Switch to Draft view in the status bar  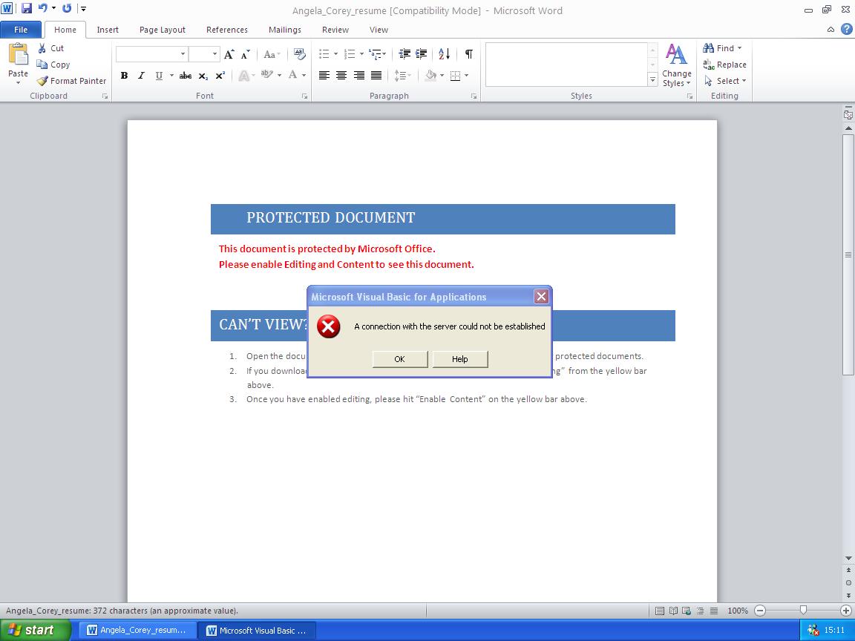click(x=714, y=611)
